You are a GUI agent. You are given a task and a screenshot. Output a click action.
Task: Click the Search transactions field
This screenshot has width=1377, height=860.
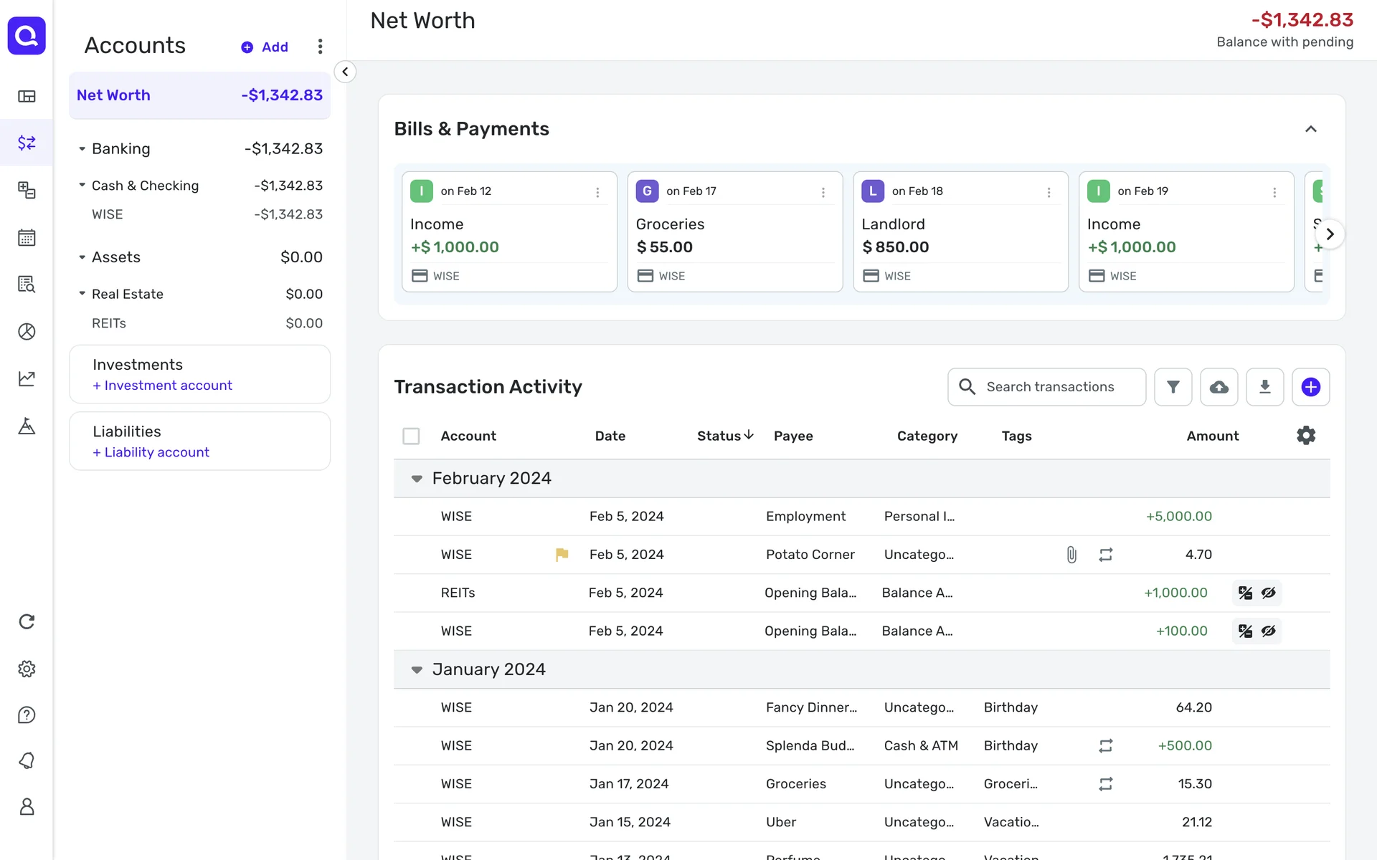coord(1050,387)
